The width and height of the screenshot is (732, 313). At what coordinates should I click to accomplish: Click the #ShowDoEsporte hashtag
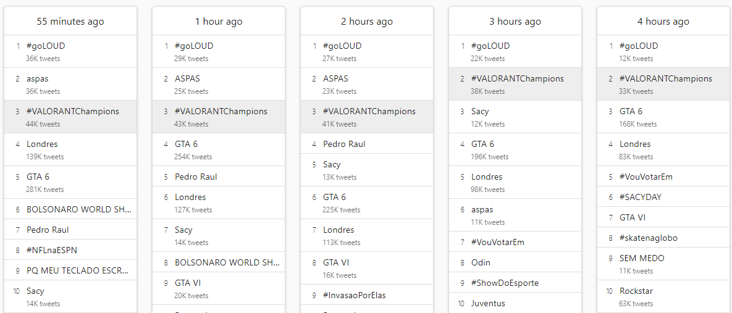tap(505, 283)
